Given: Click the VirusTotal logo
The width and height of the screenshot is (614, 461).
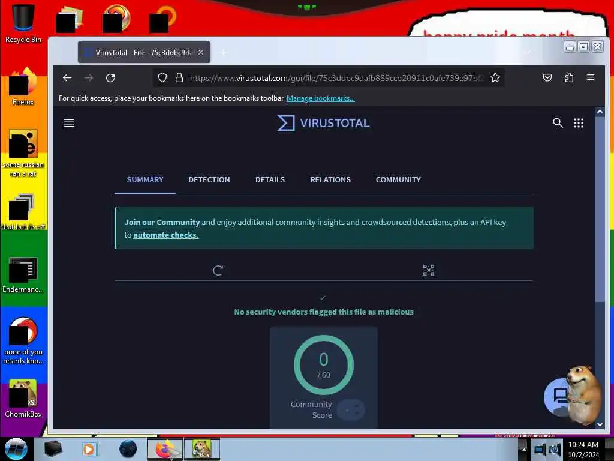Looking at the screenshot, I should [323, 123].
